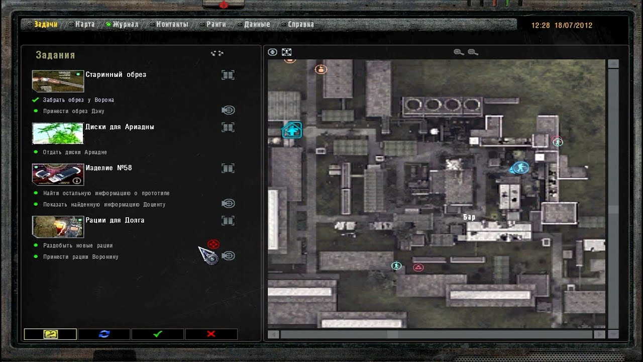This screenshot has width=643, height=362.
Task: Open the Ранги tab
Action: (216, 24)
